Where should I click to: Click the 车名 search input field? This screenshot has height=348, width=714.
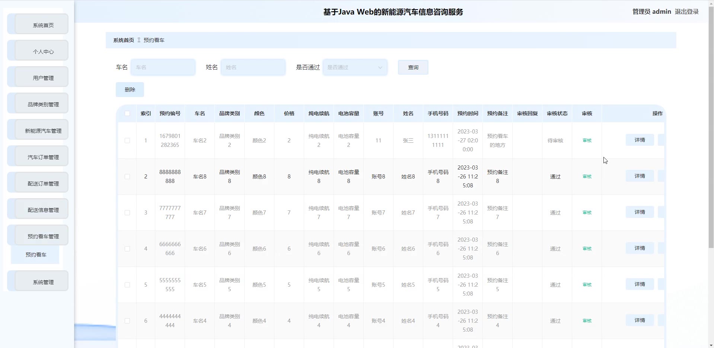(x=163, y=67)
